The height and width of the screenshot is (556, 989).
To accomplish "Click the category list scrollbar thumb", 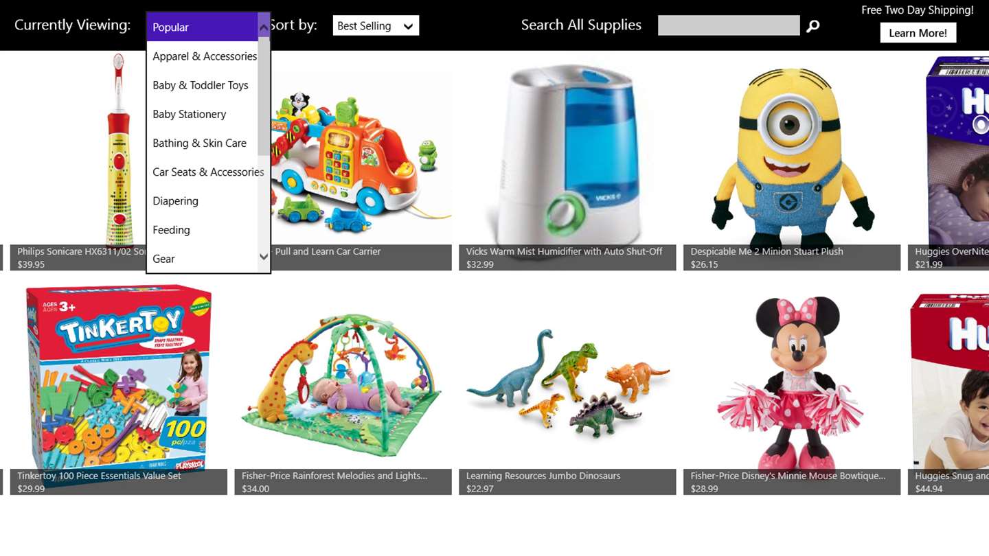I will 264,97.
